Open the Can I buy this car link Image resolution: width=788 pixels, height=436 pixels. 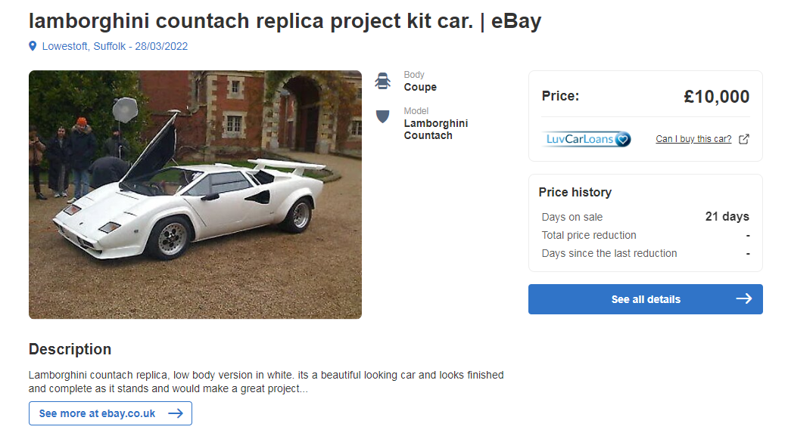click(x=693, y=139)
